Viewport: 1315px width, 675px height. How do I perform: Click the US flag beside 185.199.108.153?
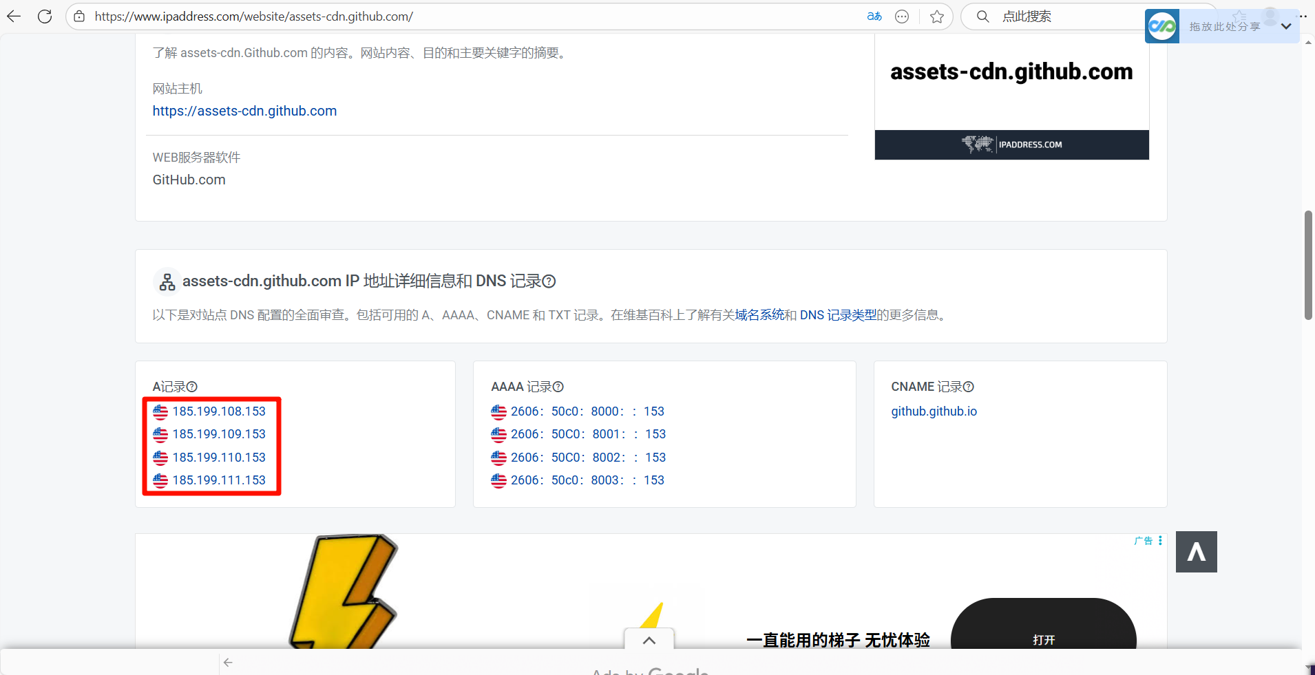160,412
